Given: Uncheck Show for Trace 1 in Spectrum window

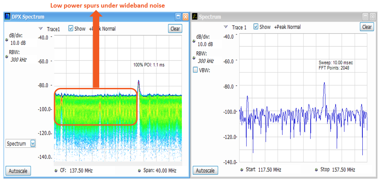Looking at the screenshot, I should (256, 27).
